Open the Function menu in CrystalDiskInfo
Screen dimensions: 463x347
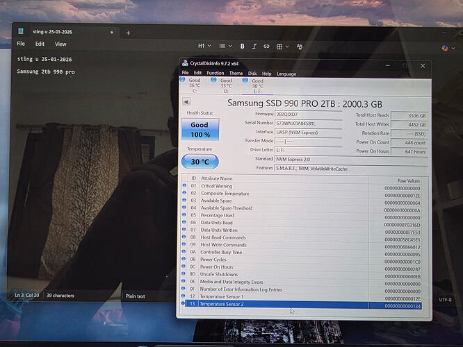215,73
